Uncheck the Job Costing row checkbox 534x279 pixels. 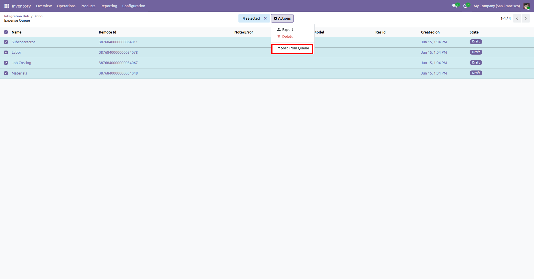click(x=6, y=63)
